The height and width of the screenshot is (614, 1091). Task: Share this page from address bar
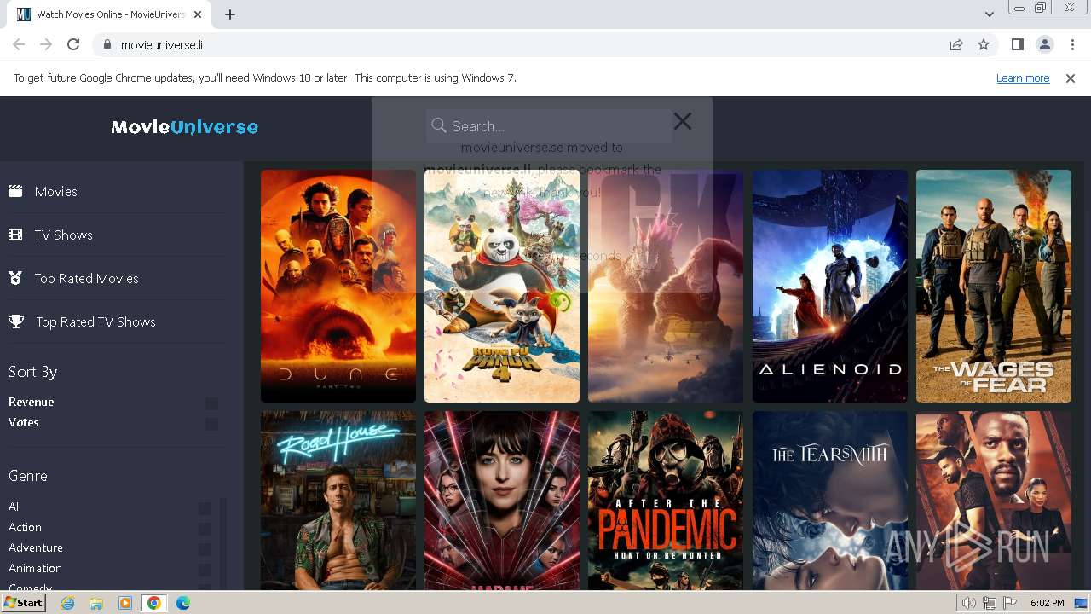pyautogui.click(x=956, y=44)
